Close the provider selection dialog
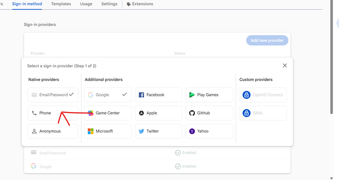 click(x=285, y=65)
